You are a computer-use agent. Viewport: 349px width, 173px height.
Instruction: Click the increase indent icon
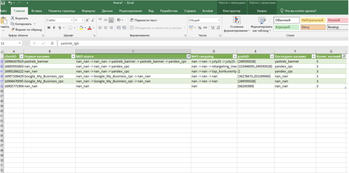(124, 28)
